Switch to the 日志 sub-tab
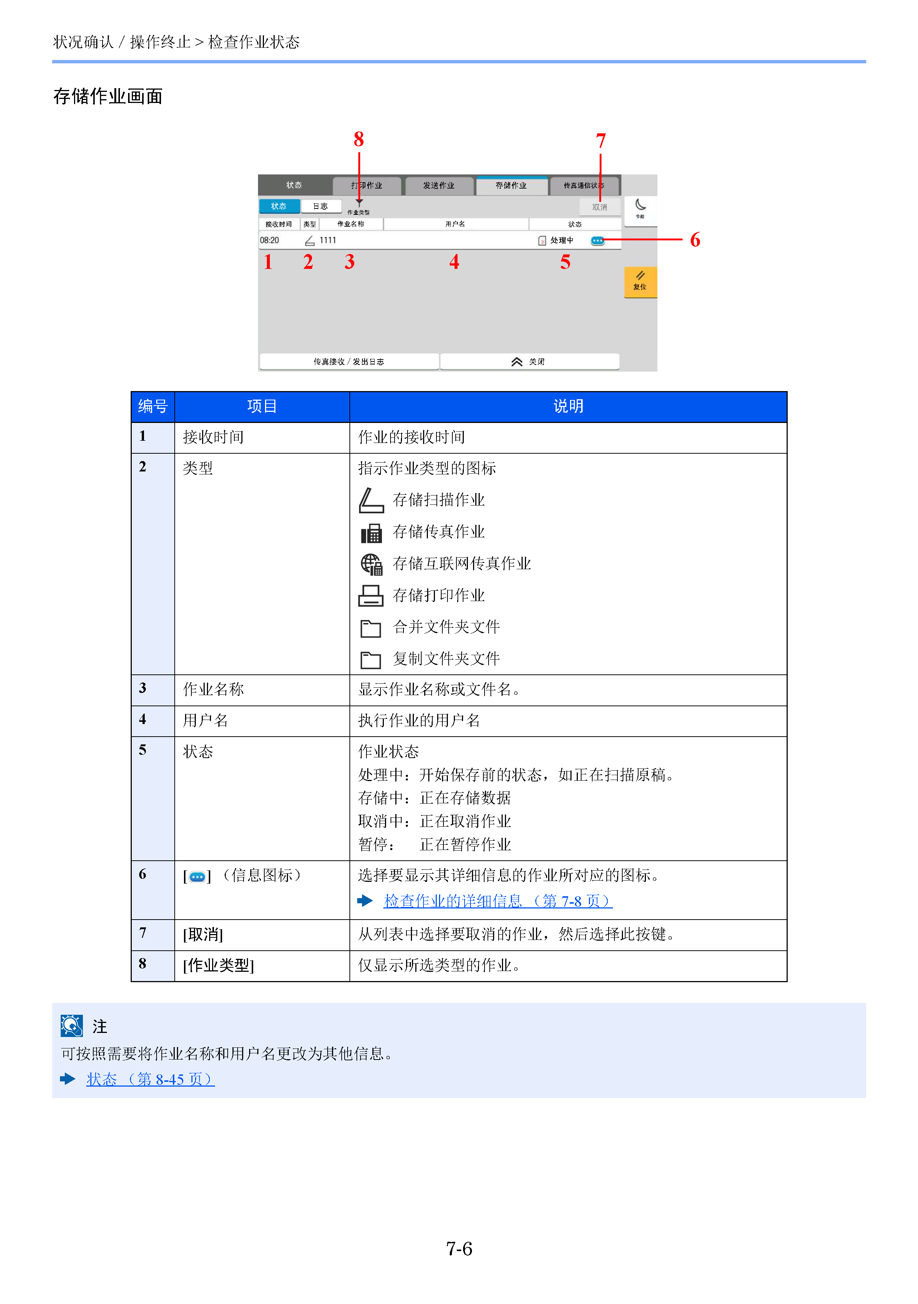The height and width of the screenshot is (1304, 918). [321, 206]
